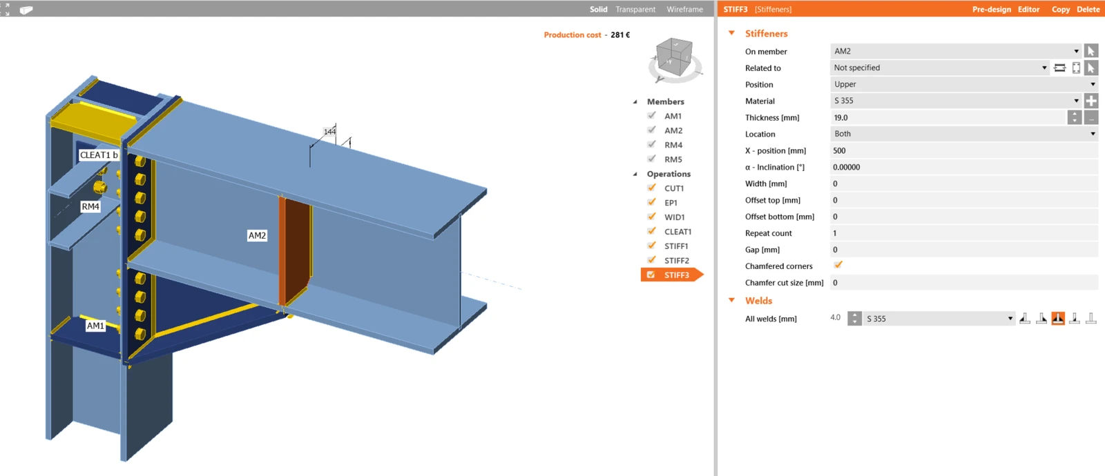Toggle visibility of member AM2

pyautogui.click(x=651, y=130)
